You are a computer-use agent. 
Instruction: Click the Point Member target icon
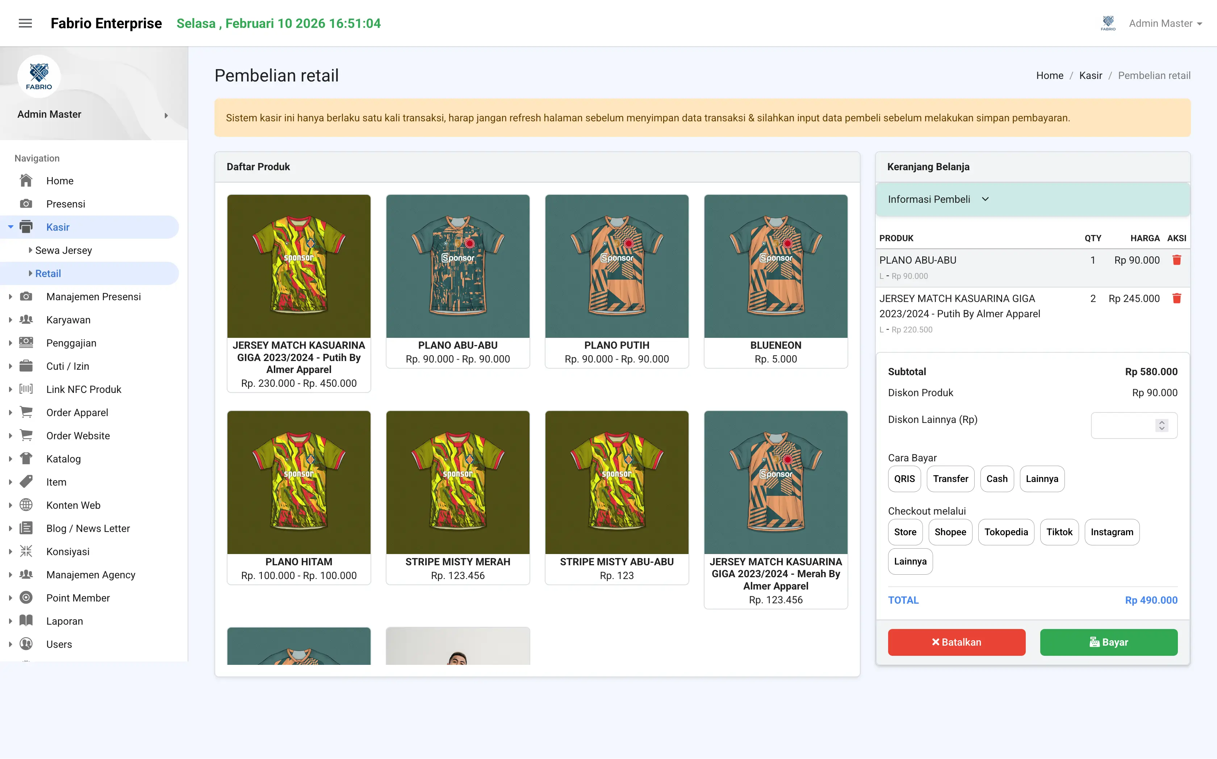(x=26, y=597)
